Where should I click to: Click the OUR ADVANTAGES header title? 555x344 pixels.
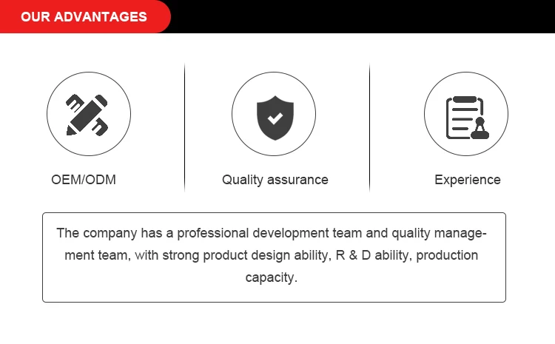84,17
